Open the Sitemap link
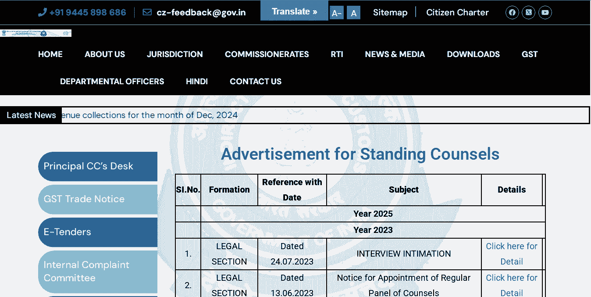591x297 pixels. 390,12
